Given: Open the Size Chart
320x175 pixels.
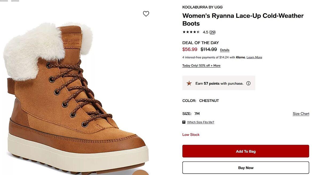Looking at the screenshot, I should tap(301, 114).
